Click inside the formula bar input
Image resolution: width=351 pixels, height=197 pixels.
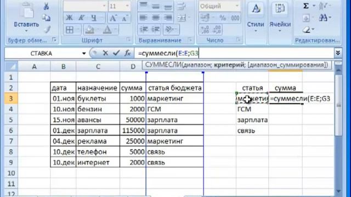click(234, 54)
